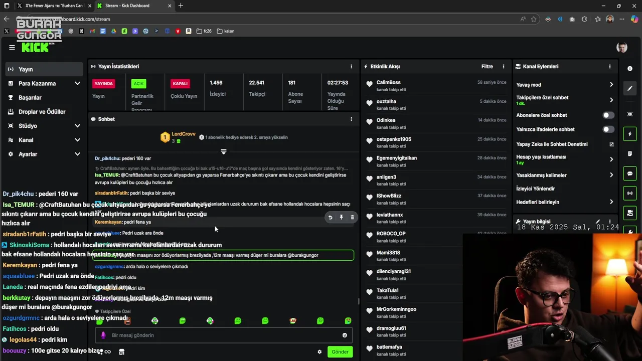Click the Bir mesaj gönderin input field
Image resolution: width=642 pixels, height=361 pixels.
click(224, 335)
